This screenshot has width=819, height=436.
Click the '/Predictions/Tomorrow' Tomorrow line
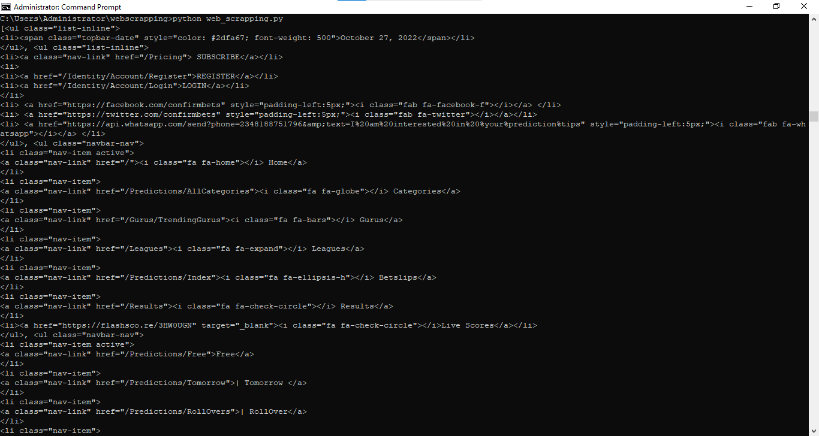point(153,383)
